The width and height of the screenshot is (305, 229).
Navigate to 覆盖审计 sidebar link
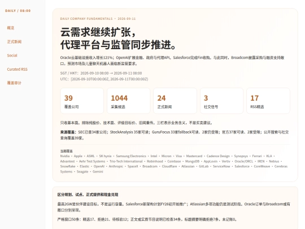pyautogui.click(x=14, y=83)
